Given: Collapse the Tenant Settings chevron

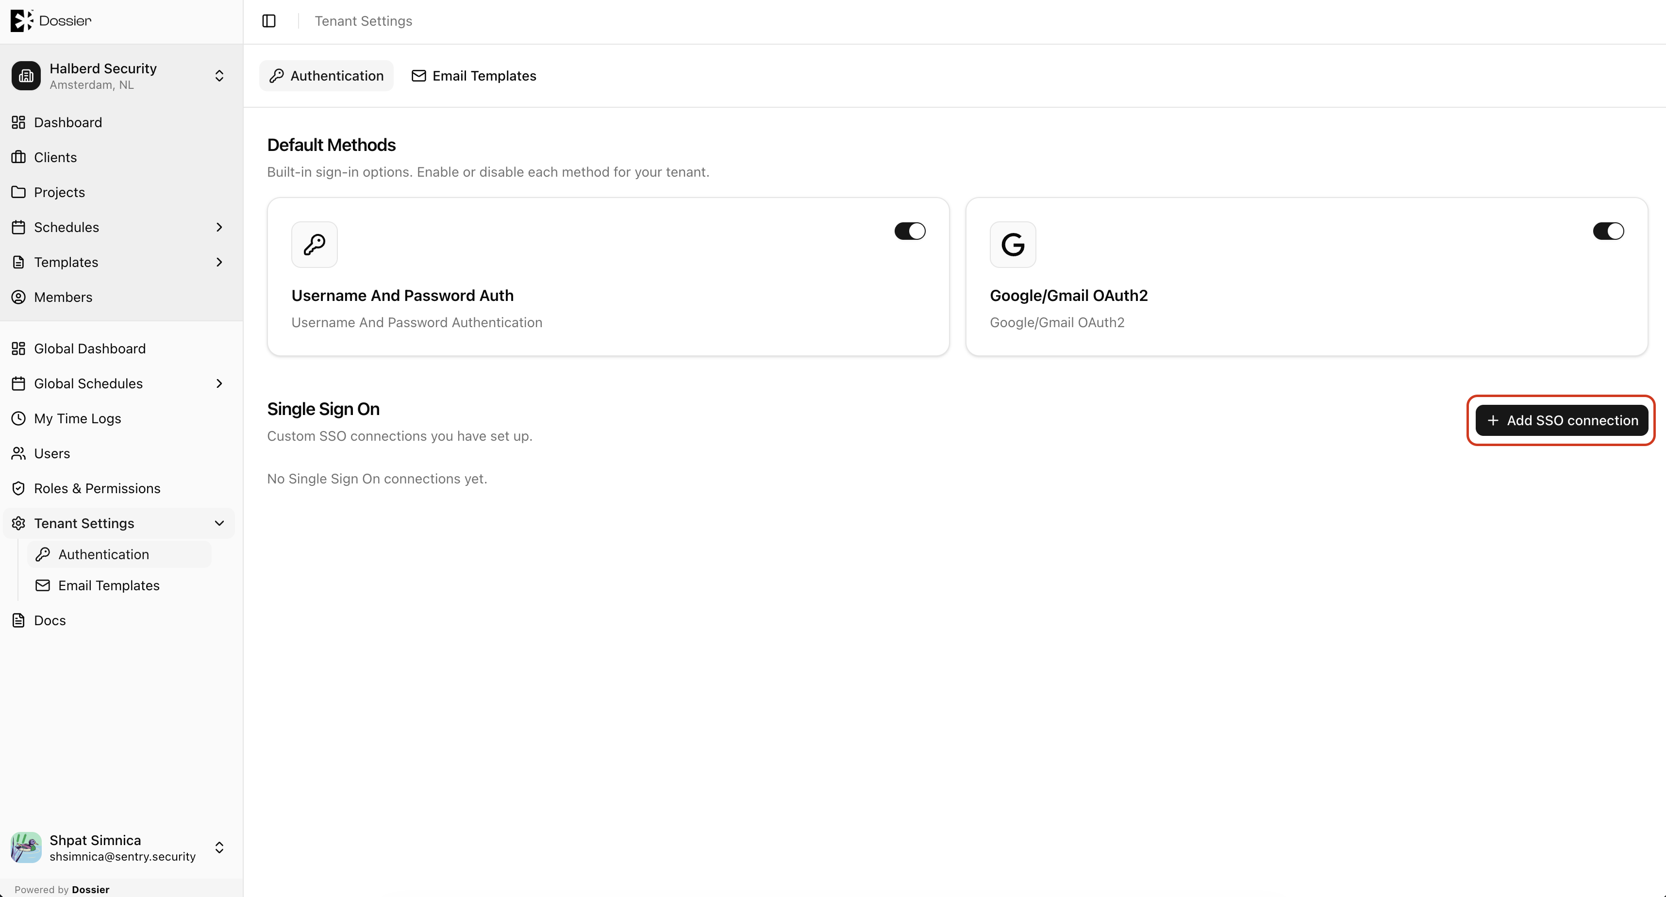Looking at the screenshot, I should (x=219, y=523).
